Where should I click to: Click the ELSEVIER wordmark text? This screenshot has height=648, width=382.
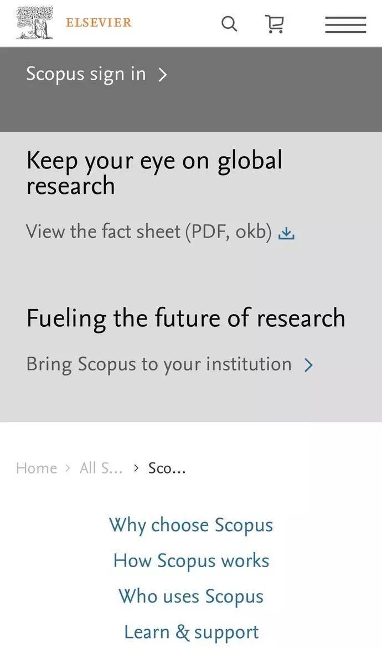[99, 22]
